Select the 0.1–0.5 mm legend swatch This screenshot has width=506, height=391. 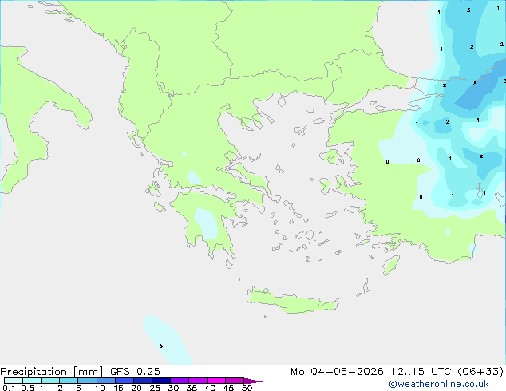click(14, 381)
